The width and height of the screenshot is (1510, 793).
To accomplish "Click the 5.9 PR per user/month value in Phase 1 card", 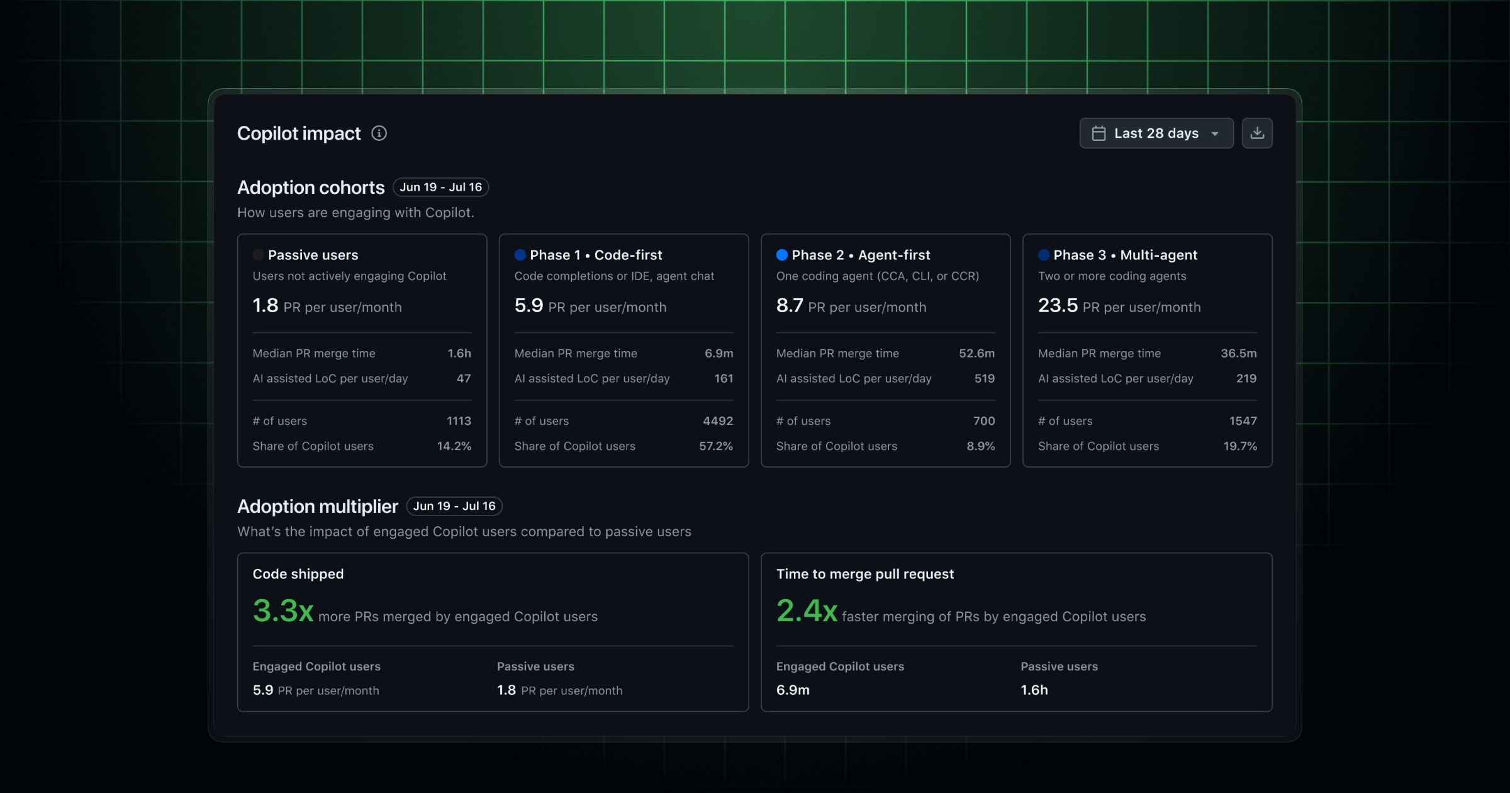I will click(590, 307).
